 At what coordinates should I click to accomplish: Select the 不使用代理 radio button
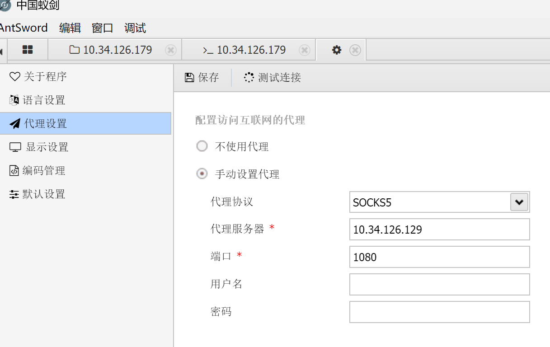(x=202, y=146)
